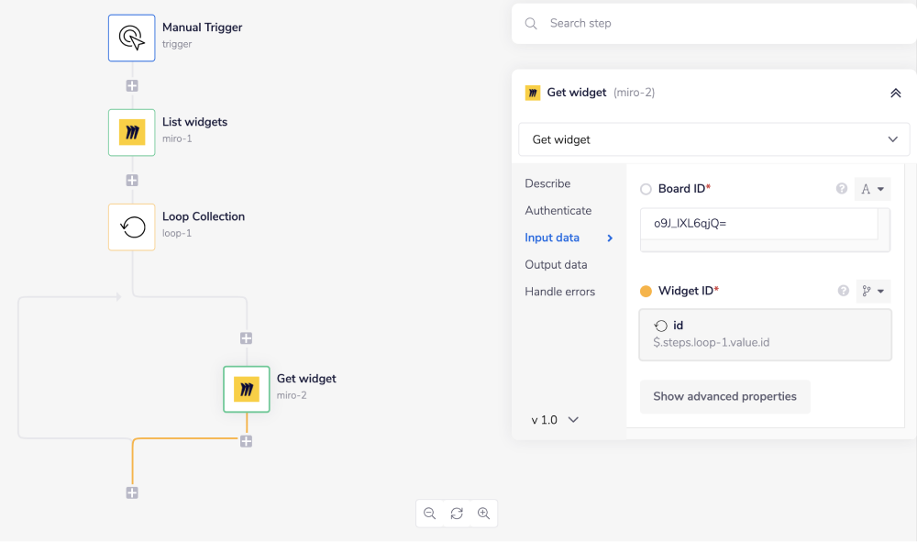Viewport: 917px width, 542px height.
Task: Click the Manual Trigger node icon
Action: point(132,38)
